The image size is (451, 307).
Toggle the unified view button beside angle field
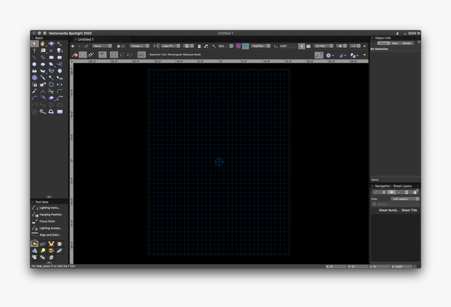coord(302,46)
